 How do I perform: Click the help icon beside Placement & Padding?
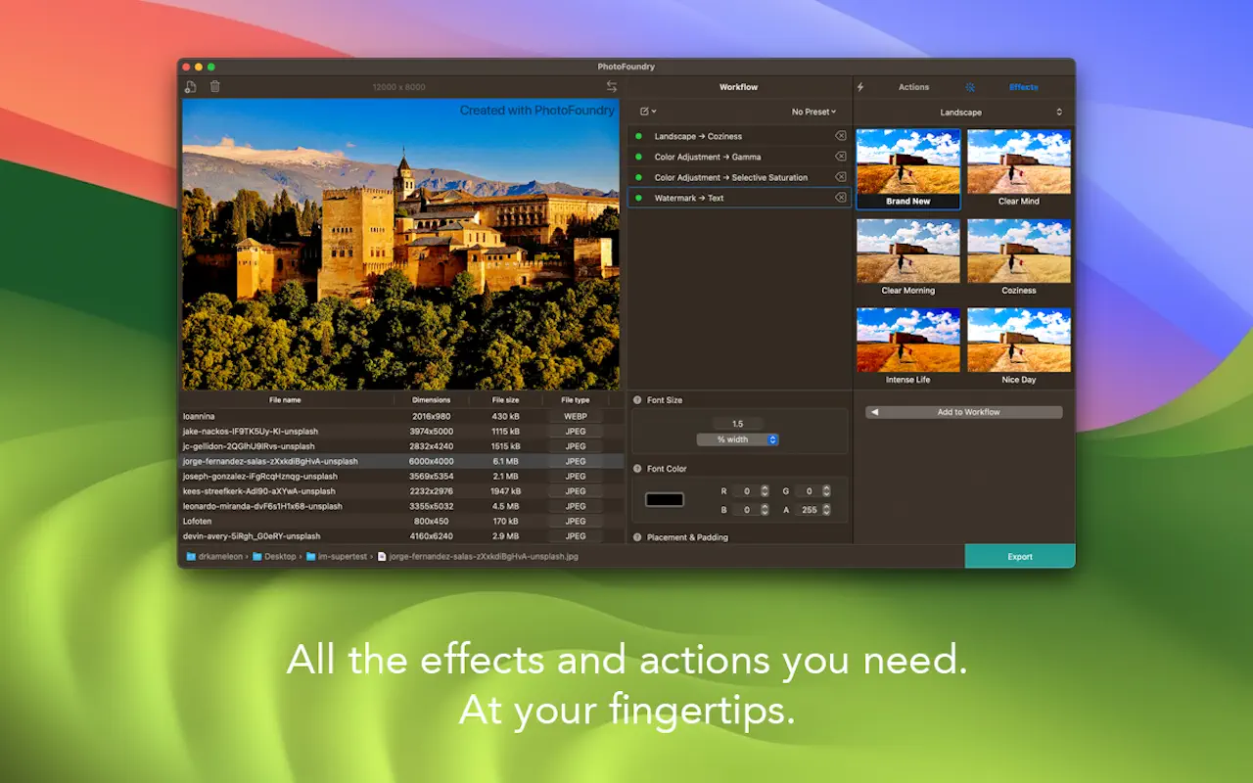(637, 537)
